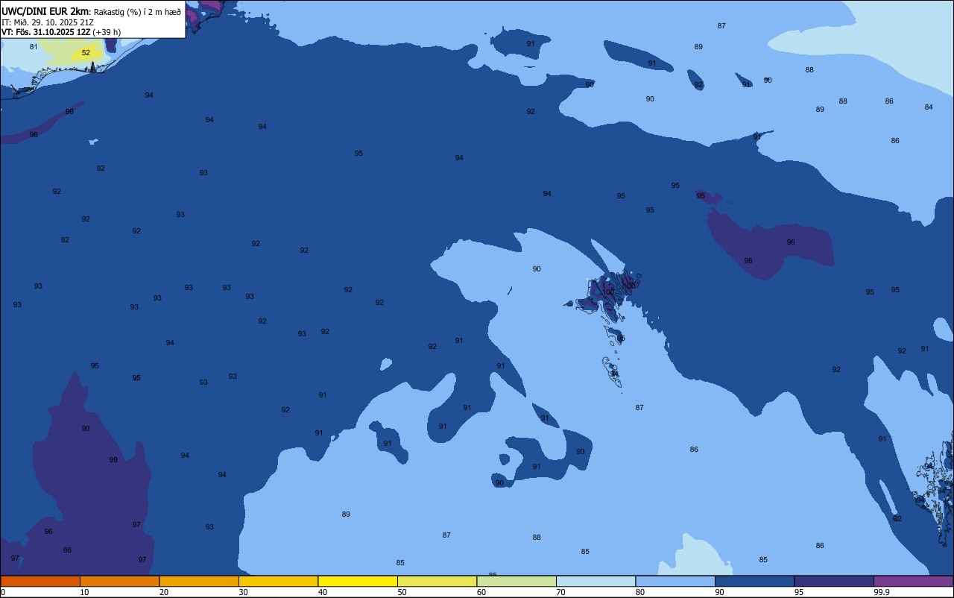954x598 pixels.
Task: Click the humidity value 84 at the right edge
Action: pyautogui.click(x=929, y=107)
